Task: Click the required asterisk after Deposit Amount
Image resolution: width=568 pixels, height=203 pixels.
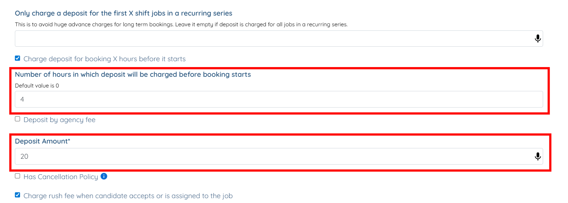Action: pyautogui.click(x=69, y=140)
